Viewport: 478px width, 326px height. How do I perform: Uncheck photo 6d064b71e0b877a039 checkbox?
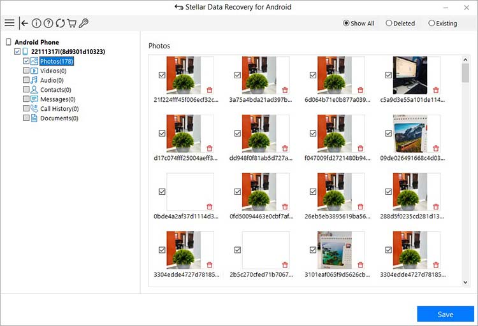pos(313,75)
